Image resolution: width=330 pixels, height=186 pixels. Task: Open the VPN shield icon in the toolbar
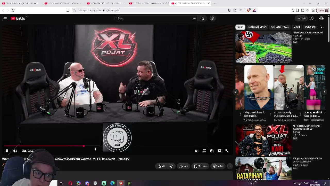click(x=313, y=10)
